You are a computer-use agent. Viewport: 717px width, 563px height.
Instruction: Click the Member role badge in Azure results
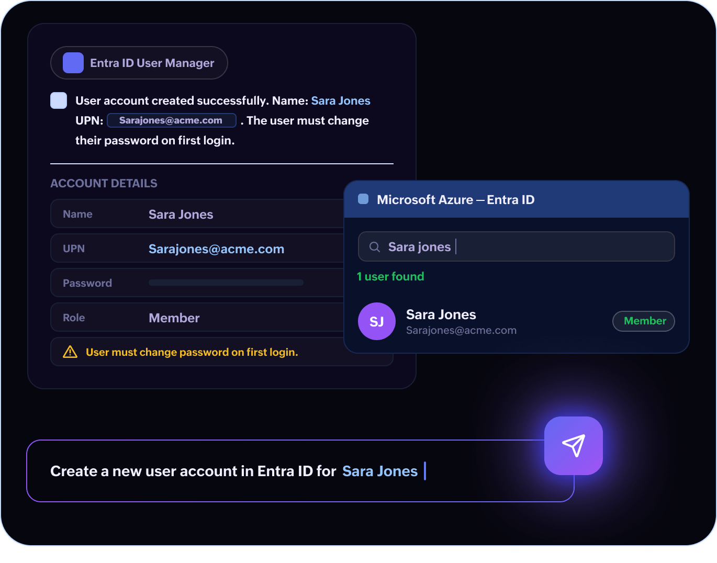point(644,321)
